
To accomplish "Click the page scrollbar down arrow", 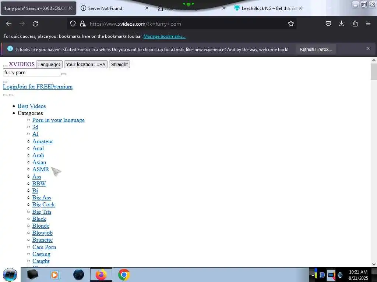I will click(374, 264).
